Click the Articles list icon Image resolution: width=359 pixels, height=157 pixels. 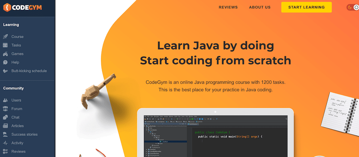5,126
